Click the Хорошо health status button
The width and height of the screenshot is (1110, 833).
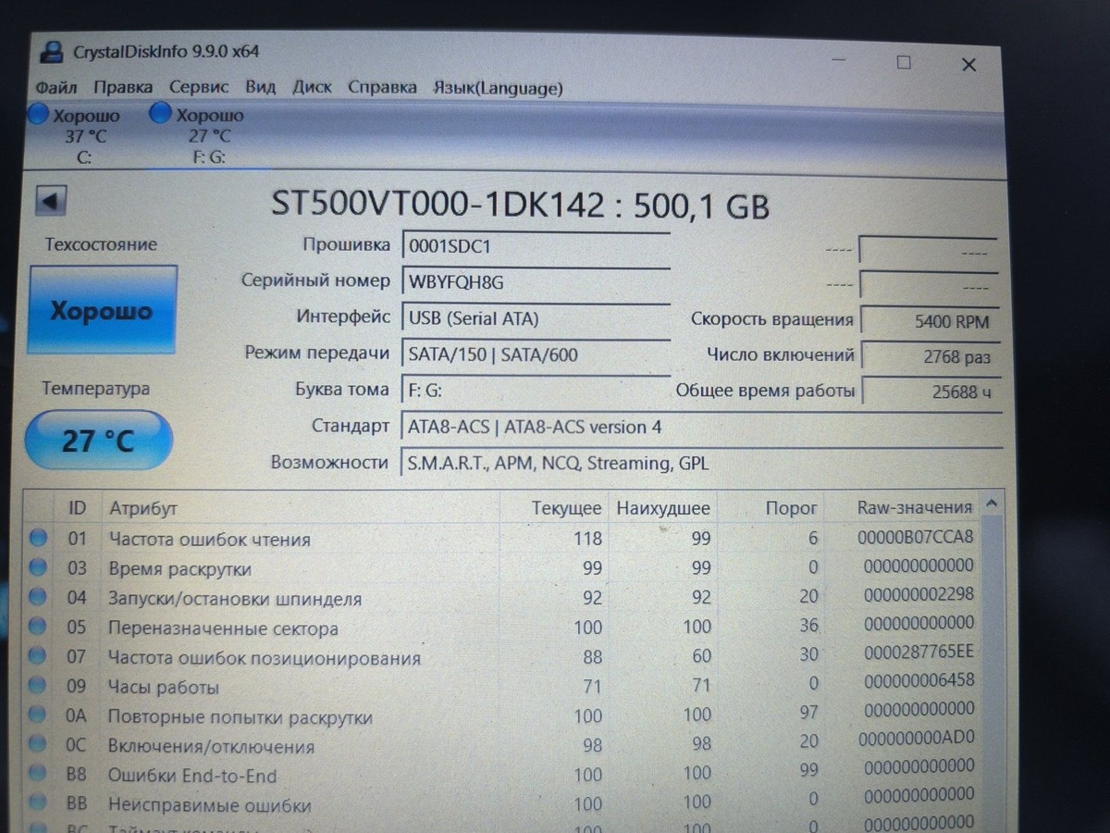pyautogui.click(x=102, y=310)
